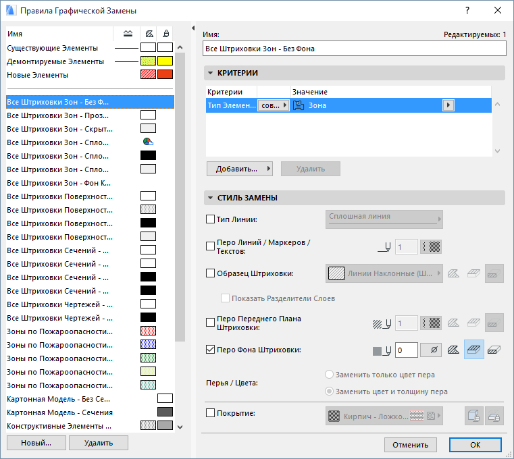The height and width of the screenshot is (459, 514).
Task: Select rule Существующие Элементы
Action: (90, 48)
